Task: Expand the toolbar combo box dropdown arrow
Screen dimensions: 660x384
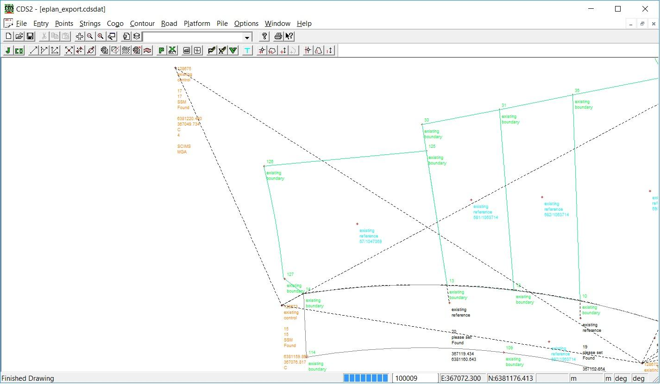Action: [247, 37]
